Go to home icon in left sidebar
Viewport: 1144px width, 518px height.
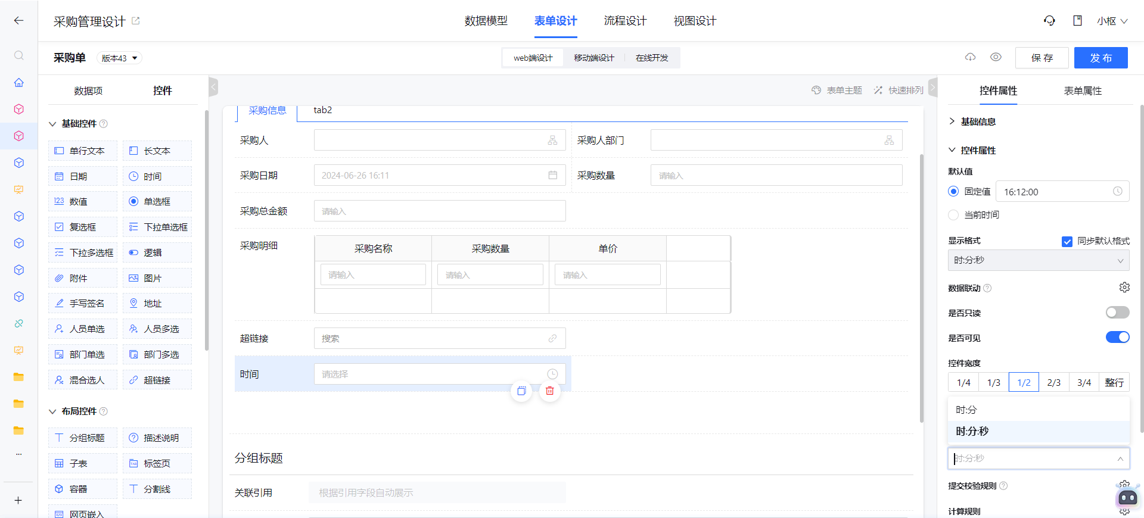pyautogui.click(x=19, y=83)
